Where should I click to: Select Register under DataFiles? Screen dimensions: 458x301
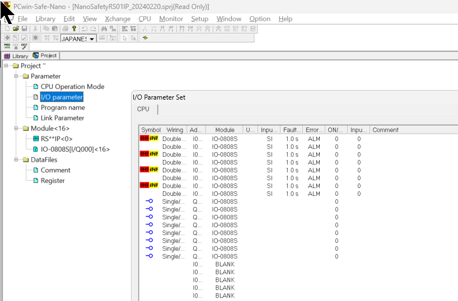(53, 181)
